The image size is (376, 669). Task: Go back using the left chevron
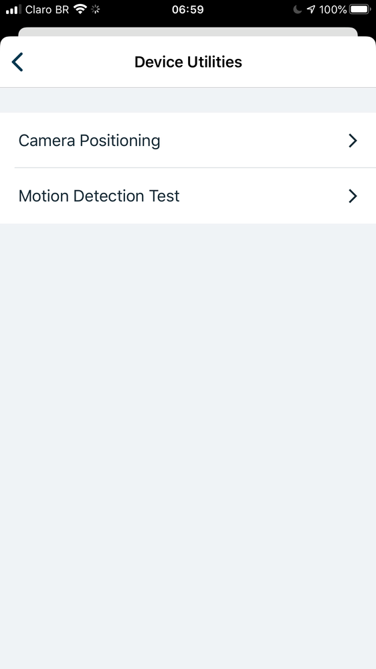pyautogui.click(x=17, y=62)
